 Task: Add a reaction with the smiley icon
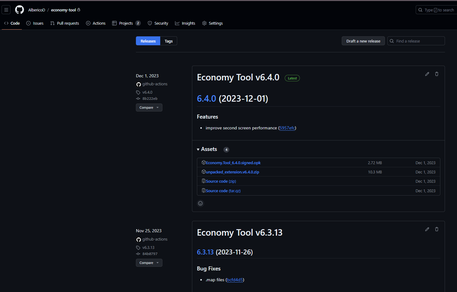200,203
